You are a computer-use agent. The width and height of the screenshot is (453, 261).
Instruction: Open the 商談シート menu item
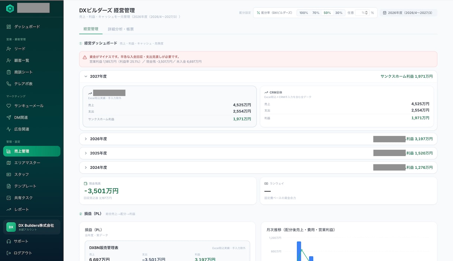[32, 72]
